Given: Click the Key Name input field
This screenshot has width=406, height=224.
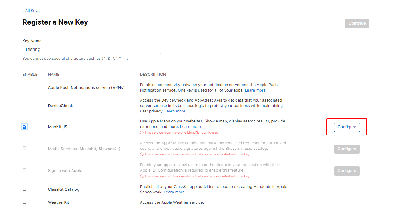Looking at the screenshot, I should click(x=92, y=49).
